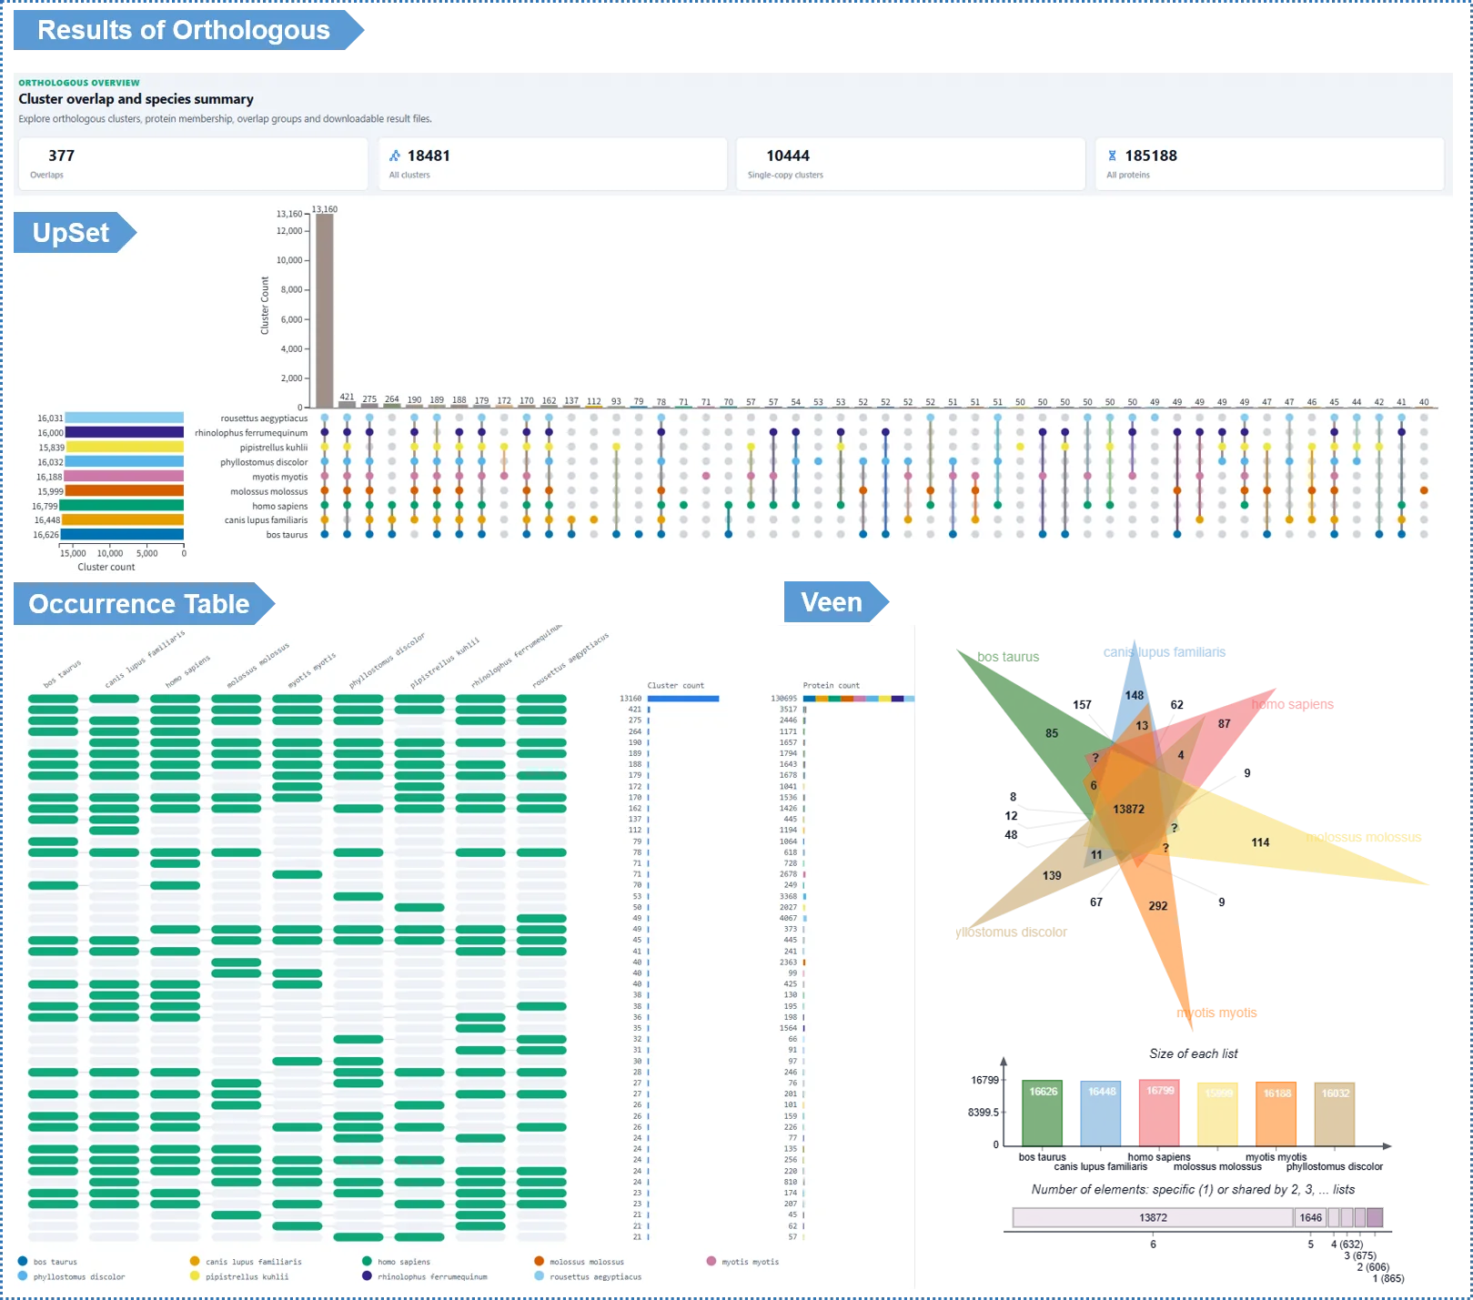The height and width of the screenshot is (1300, 1473).
Task: Select the 13872 segment in shared-lists bar
Action: point(1153,1217)
